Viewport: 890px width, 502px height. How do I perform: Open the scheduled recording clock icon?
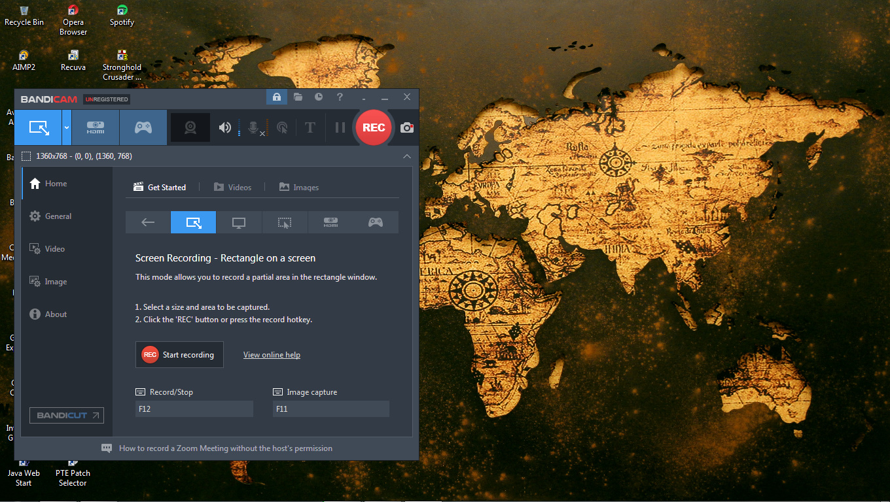319,97
